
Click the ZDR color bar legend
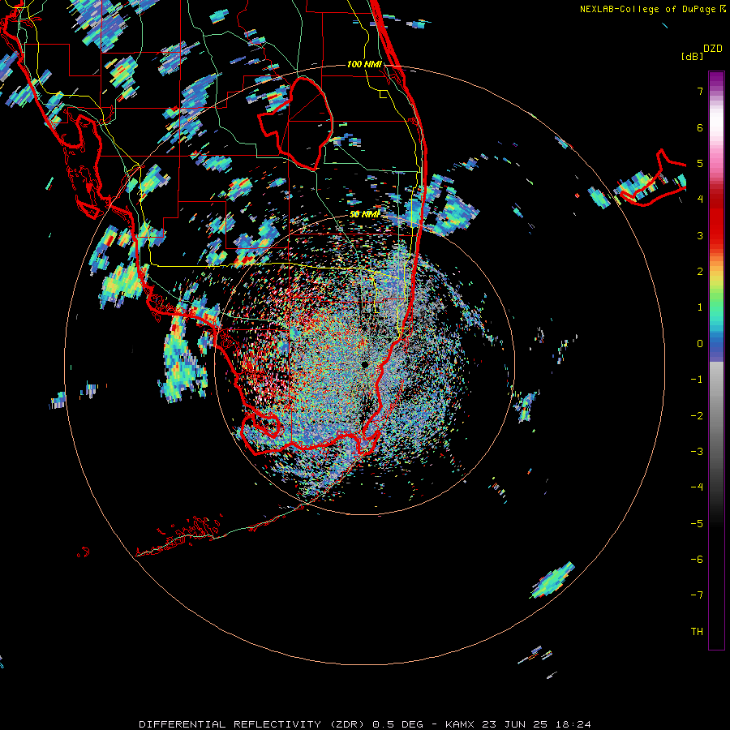coord(716,360)
